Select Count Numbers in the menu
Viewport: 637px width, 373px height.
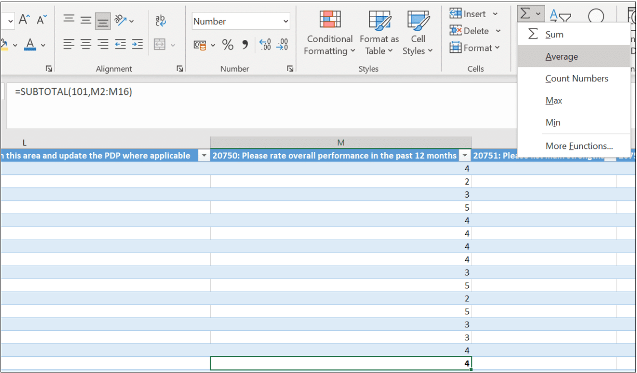[x=574, y=78]
